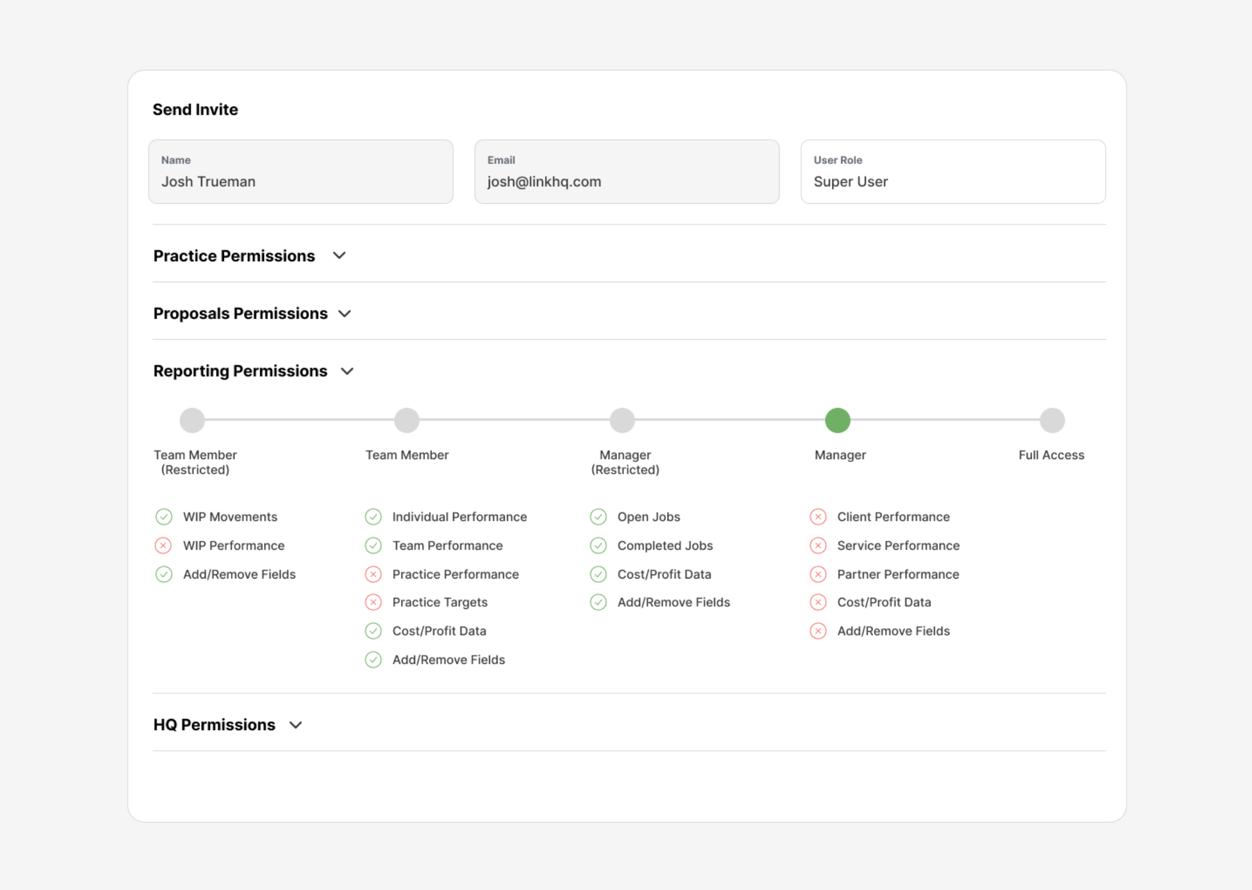Toggle the Completed Jobs check icon

[598, 546]
